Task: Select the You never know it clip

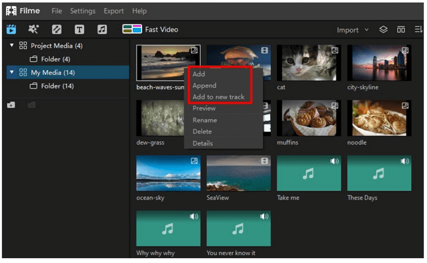Action: point(239,228)
